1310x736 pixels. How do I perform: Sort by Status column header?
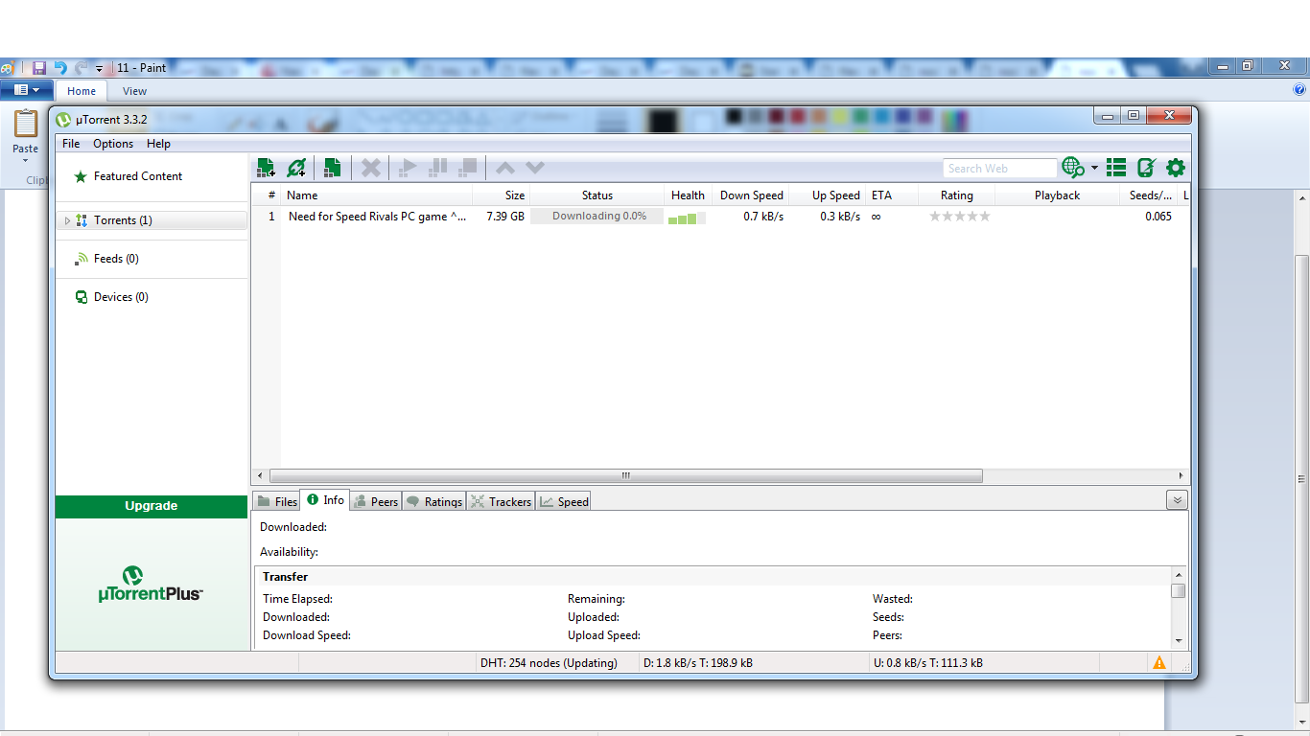coord(597,195)
